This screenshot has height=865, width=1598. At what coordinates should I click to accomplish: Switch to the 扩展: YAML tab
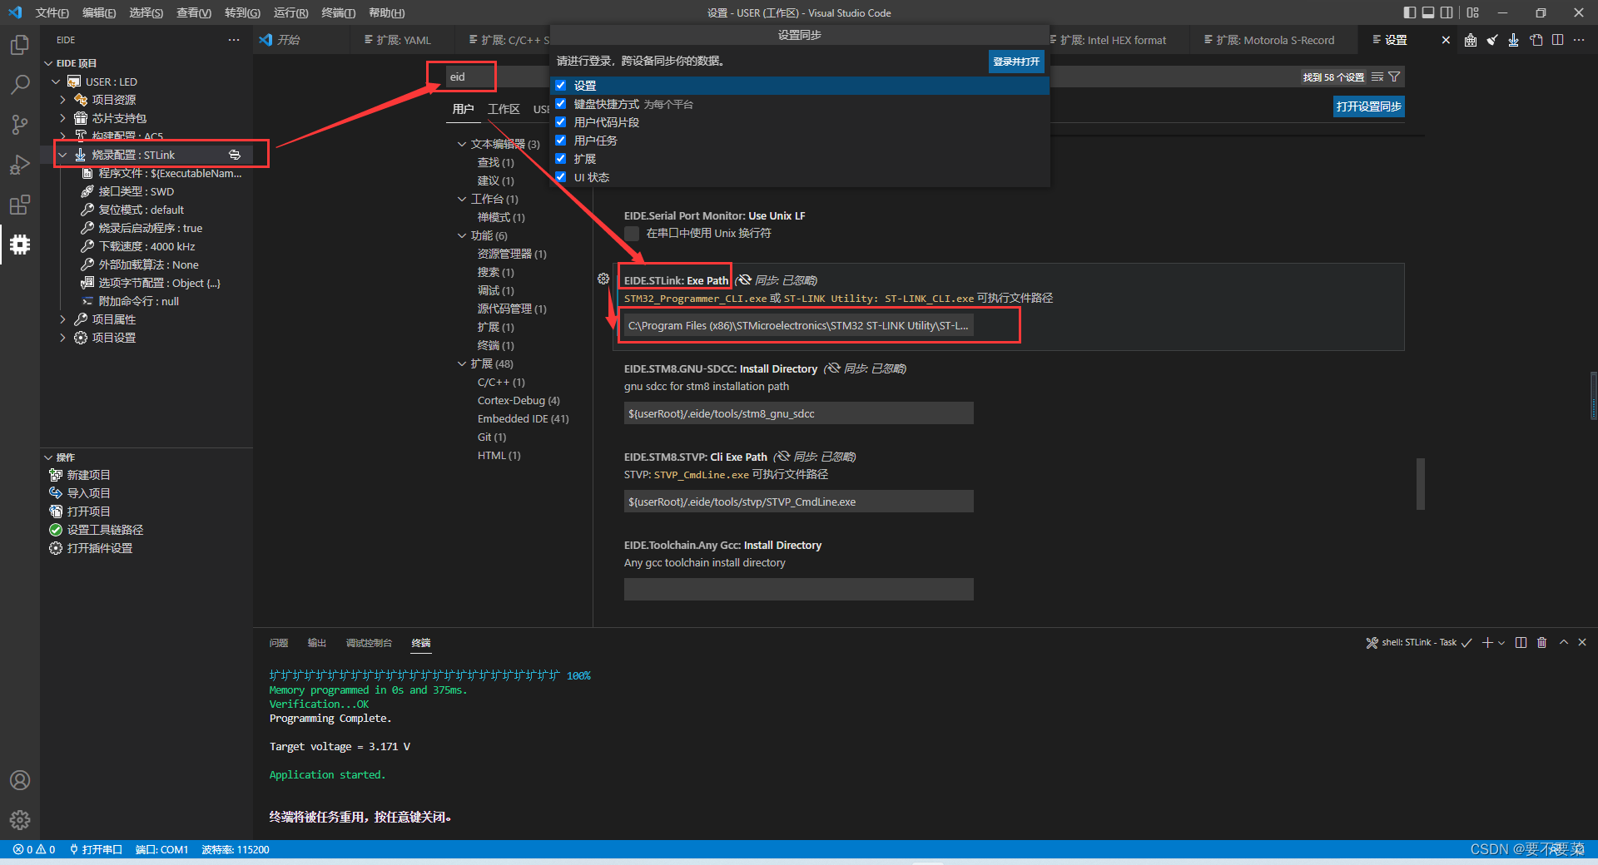click(404, 40)
